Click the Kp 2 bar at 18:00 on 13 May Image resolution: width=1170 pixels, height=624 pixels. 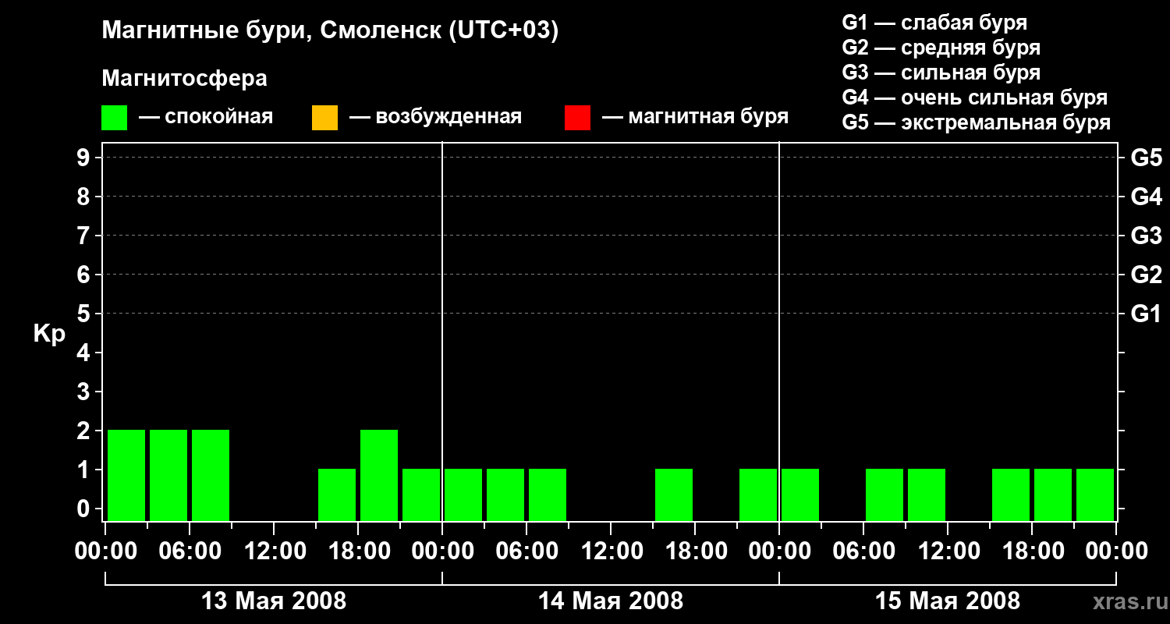point(379,475)
